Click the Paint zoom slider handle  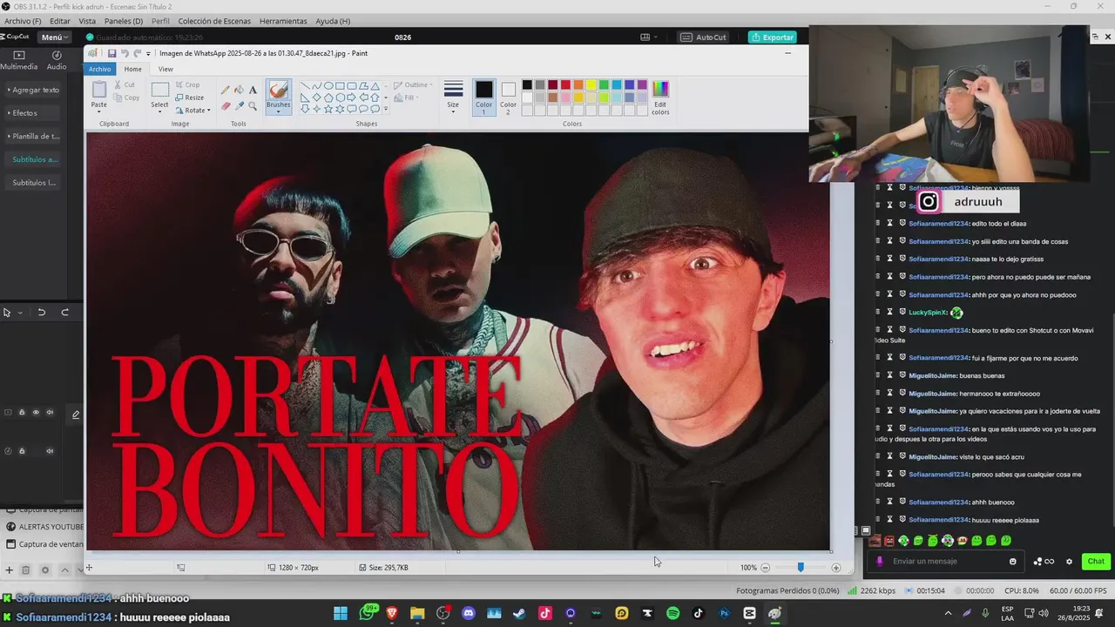pos(801,568)
